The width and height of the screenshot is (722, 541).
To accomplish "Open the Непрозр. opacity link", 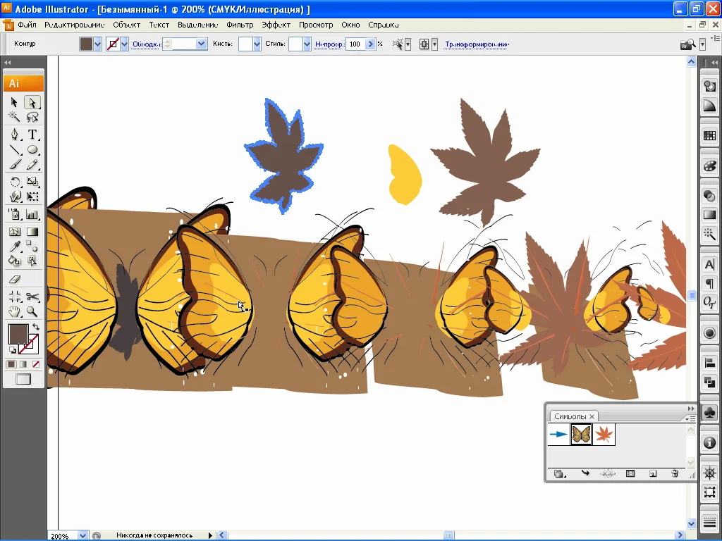I will click(x=330, y=44).
